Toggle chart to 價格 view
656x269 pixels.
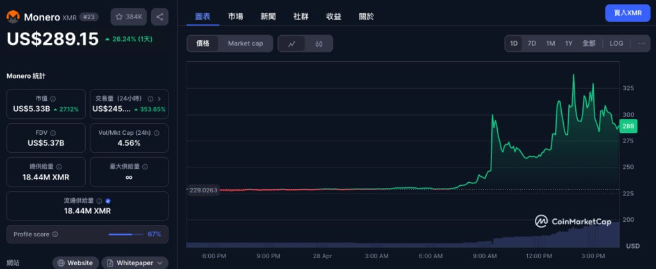(x=203, y=43)
